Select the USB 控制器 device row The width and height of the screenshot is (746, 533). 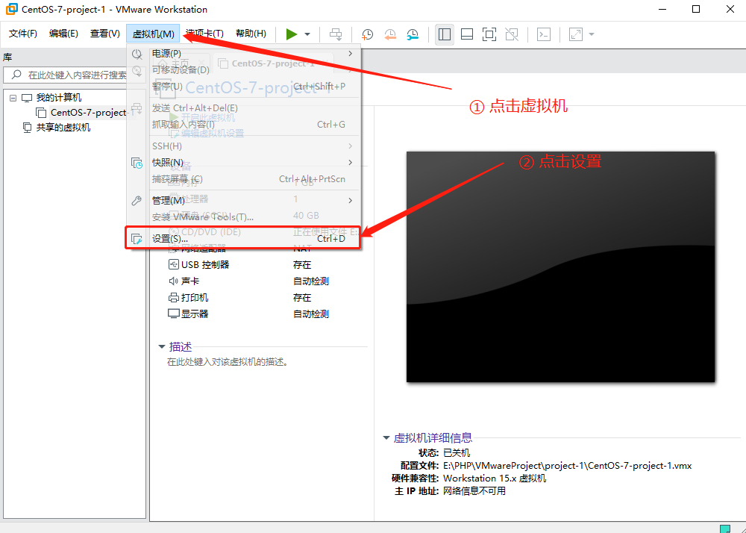266,264
